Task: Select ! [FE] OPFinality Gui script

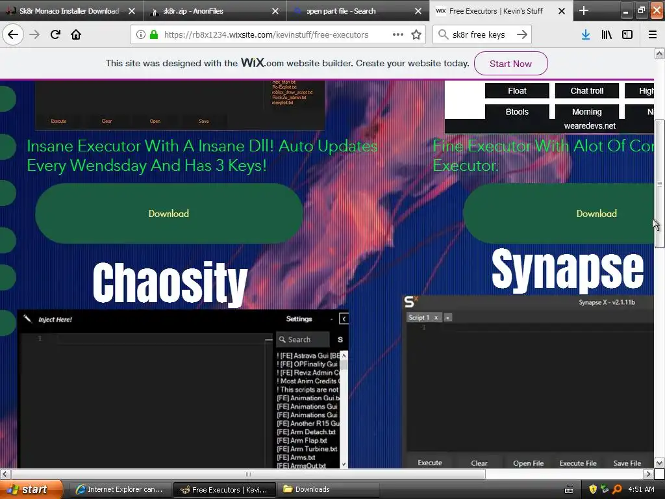Action: tap(307, 364)
